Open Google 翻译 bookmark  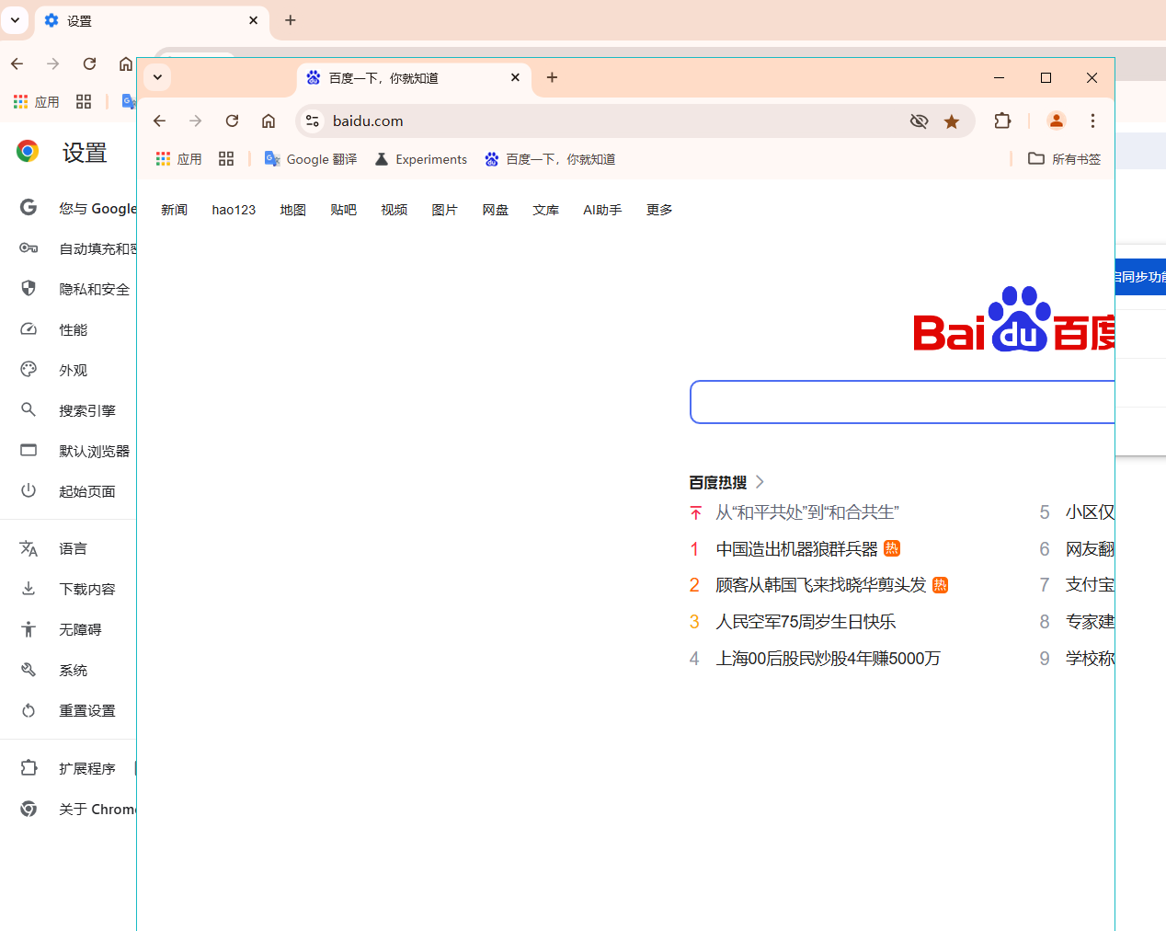(x=311, y=159)
